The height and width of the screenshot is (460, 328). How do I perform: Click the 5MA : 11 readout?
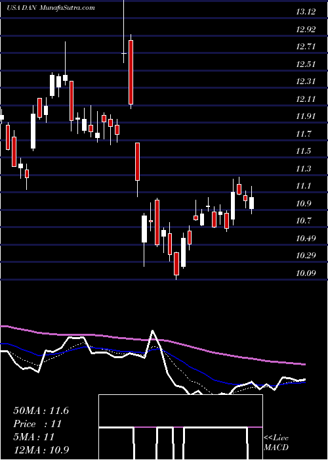tap(34, 437)
